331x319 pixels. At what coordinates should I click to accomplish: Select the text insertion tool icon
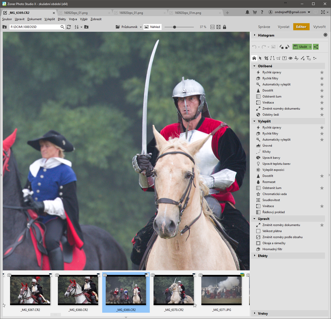tap(309, 58)
